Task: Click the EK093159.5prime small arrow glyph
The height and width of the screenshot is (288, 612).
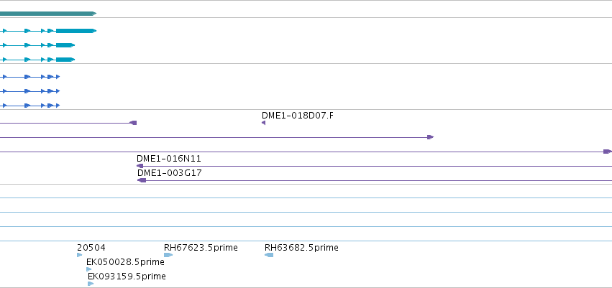Action: [x=91, y=284]
